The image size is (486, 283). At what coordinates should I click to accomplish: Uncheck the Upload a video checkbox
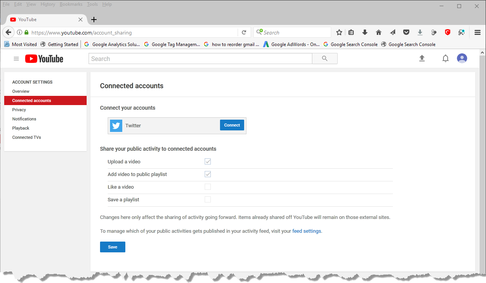208,161
